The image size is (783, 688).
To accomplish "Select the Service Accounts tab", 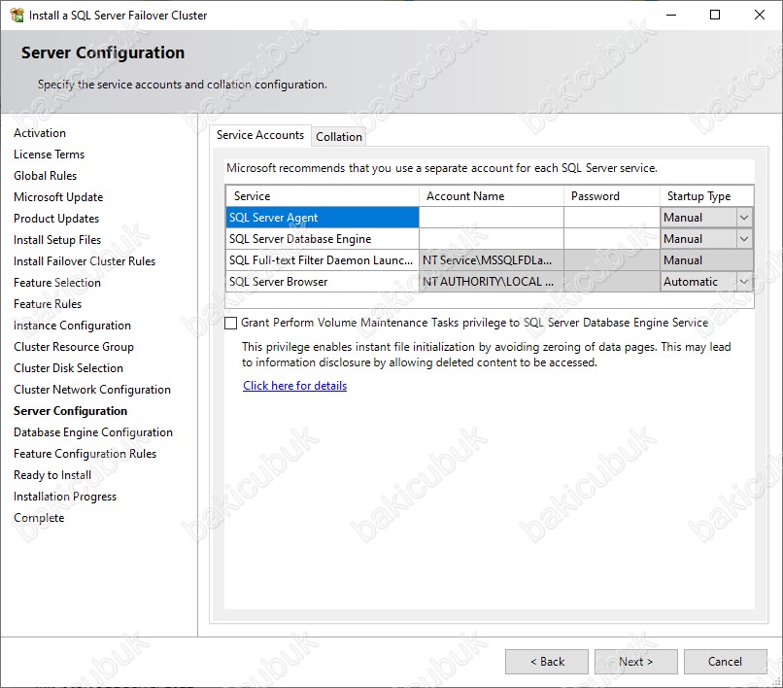I will click(x=260, y=135).
